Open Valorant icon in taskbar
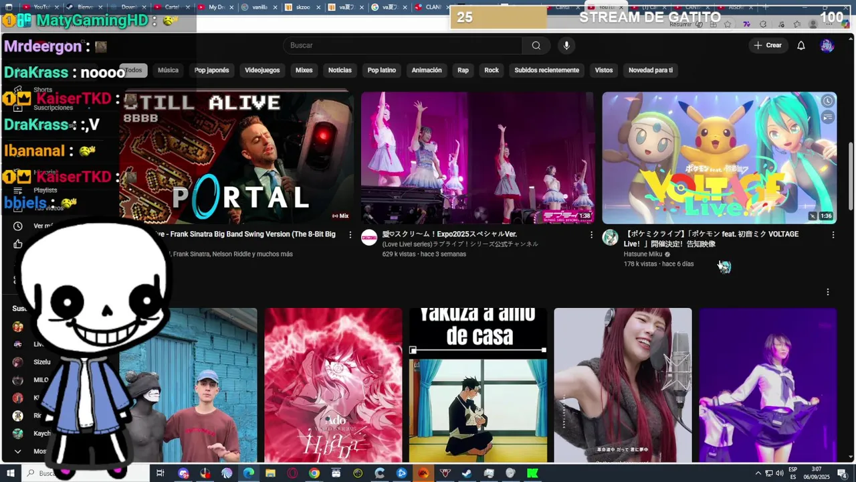This screenshot has height=482, width=856. click(x=445, y=473)
